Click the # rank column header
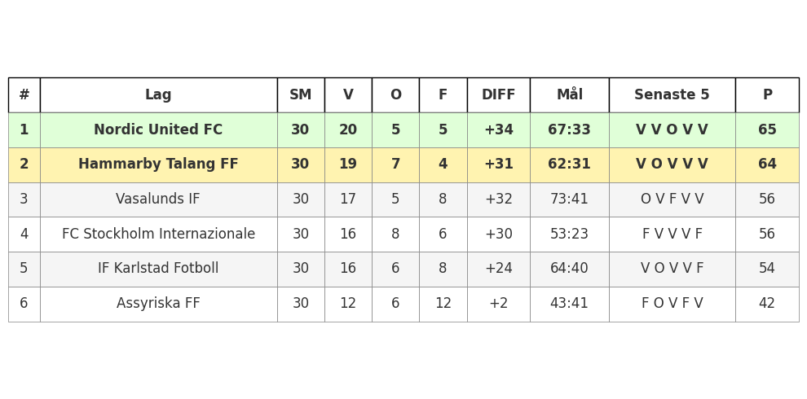The height and width of the screenshot is (399, 807). point(24,95)
